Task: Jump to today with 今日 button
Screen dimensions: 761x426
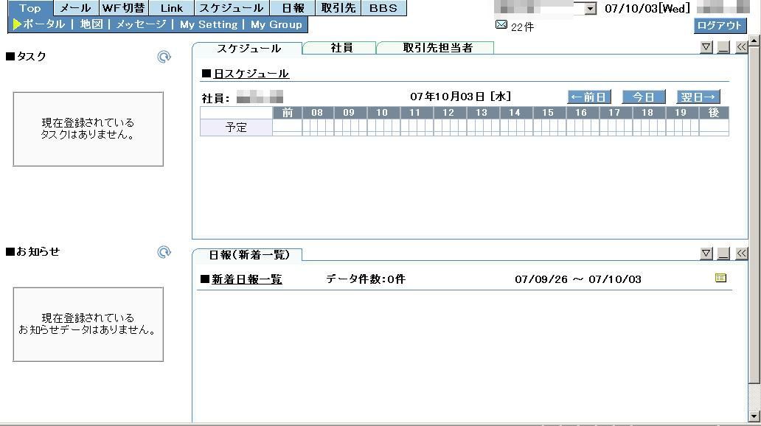Action: tap(644, 97)
